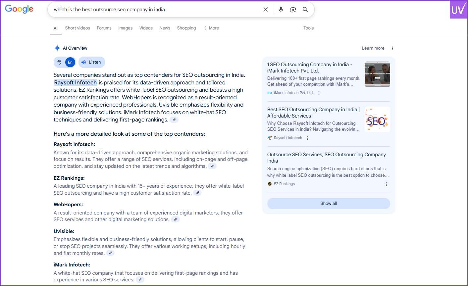Image resolution: width=468 pixels, height=286 pixels.
Task: Click the 'WebHopers:' heading
Action: click(68, 205)
